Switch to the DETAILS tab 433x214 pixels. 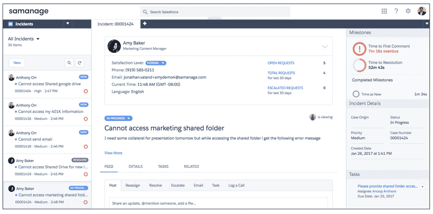[x=135, y=166]
